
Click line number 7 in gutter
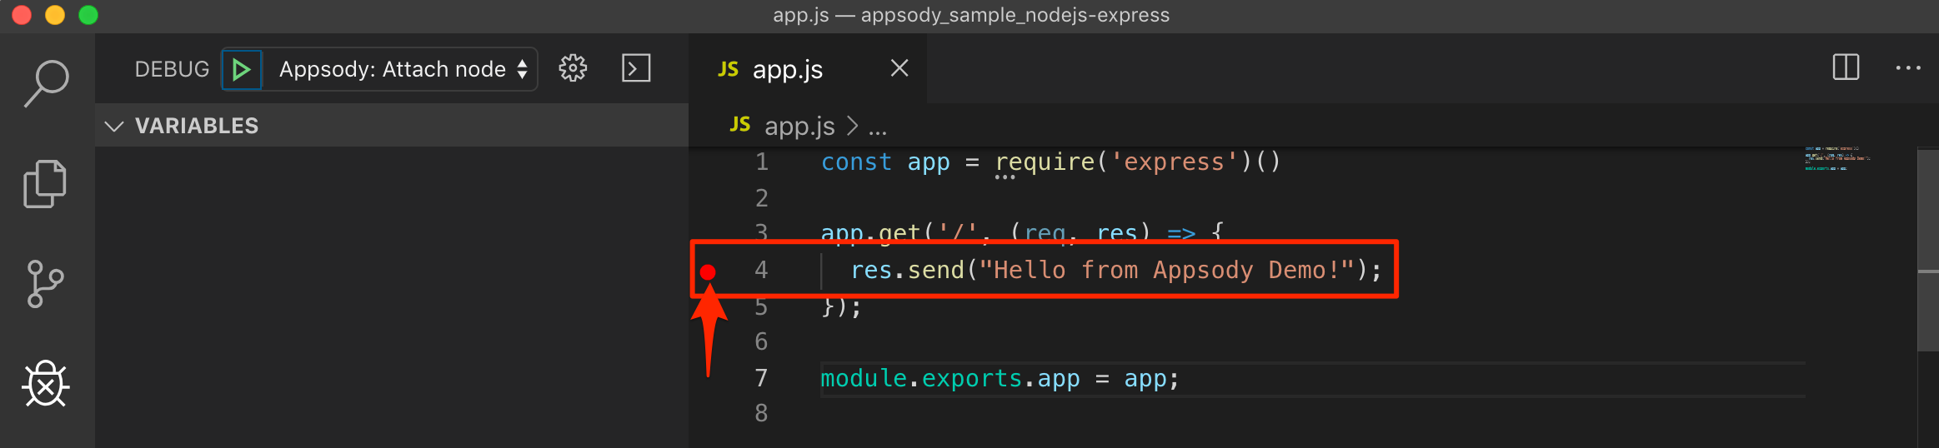pyautogui.click(x=761, y=378)
